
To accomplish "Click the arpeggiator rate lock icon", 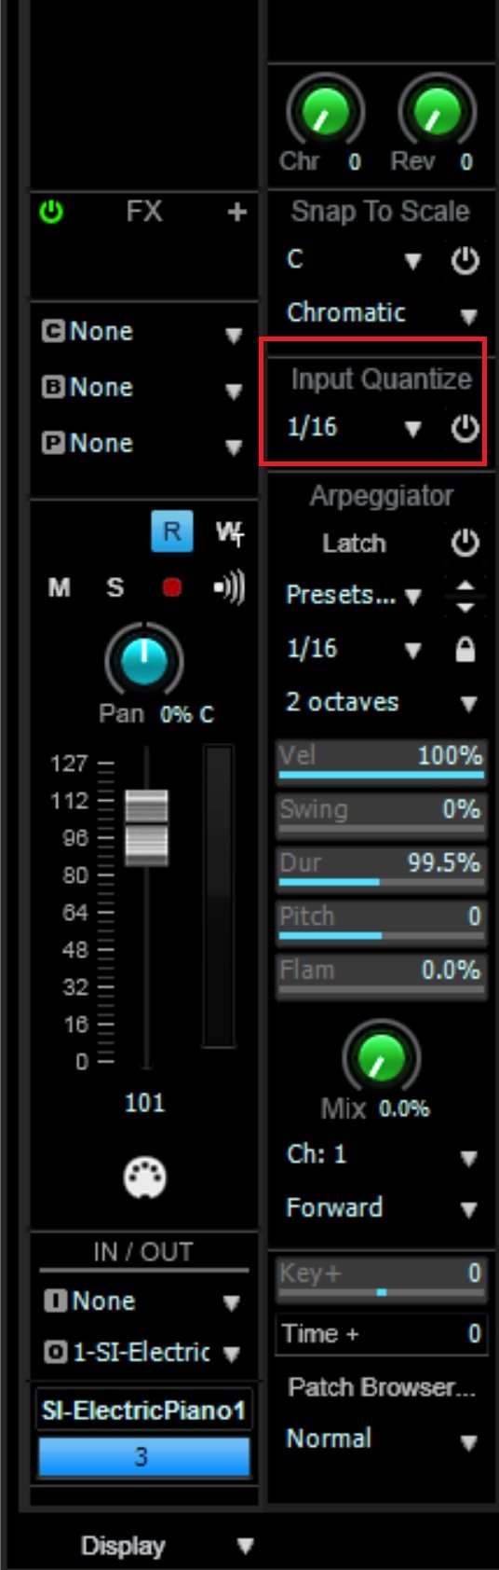I will pos(465,650).
